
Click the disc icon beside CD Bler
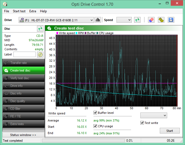6,109
